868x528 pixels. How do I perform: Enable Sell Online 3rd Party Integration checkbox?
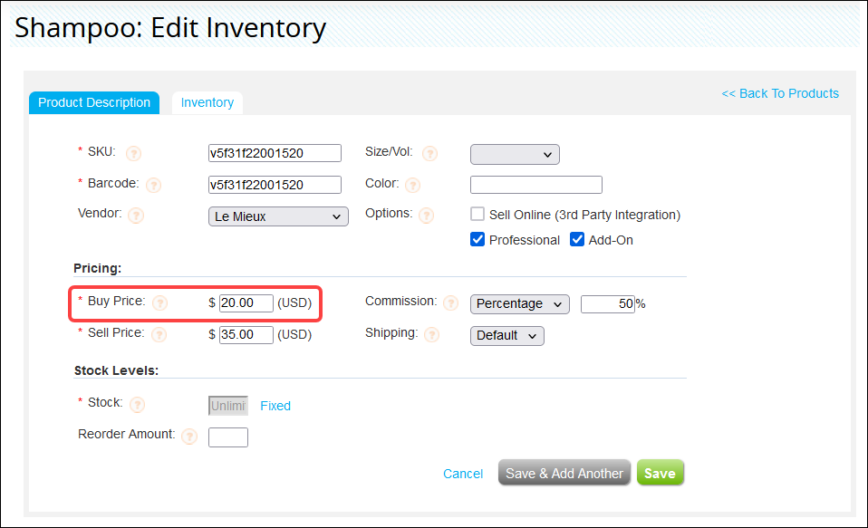coord(477,214)
